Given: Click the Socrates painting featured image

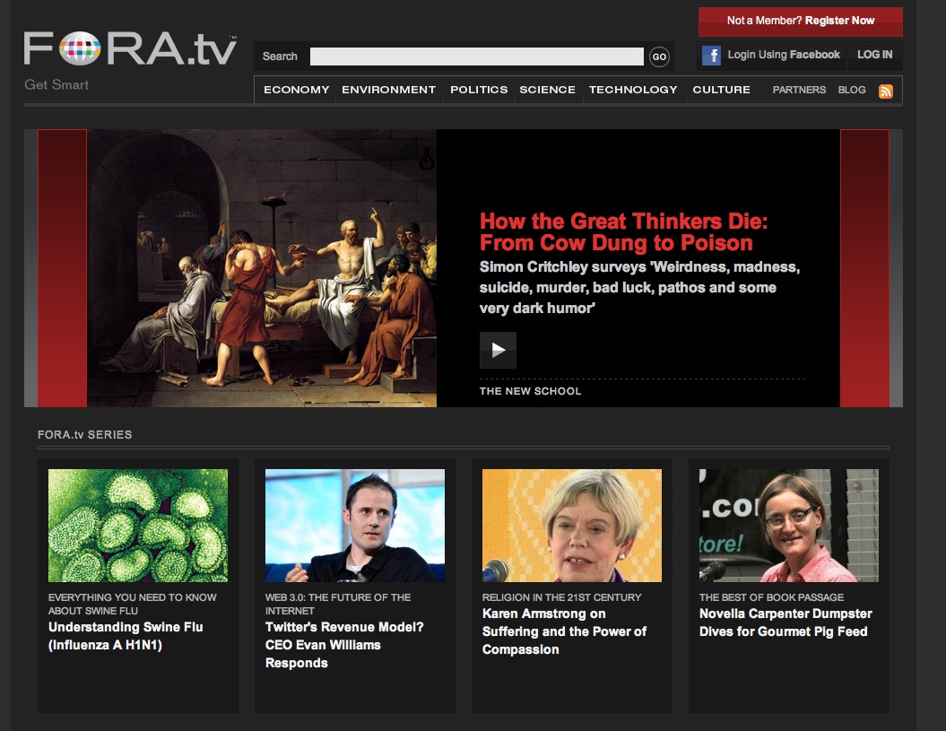Looking at the screenshot, I should [262, 268].
